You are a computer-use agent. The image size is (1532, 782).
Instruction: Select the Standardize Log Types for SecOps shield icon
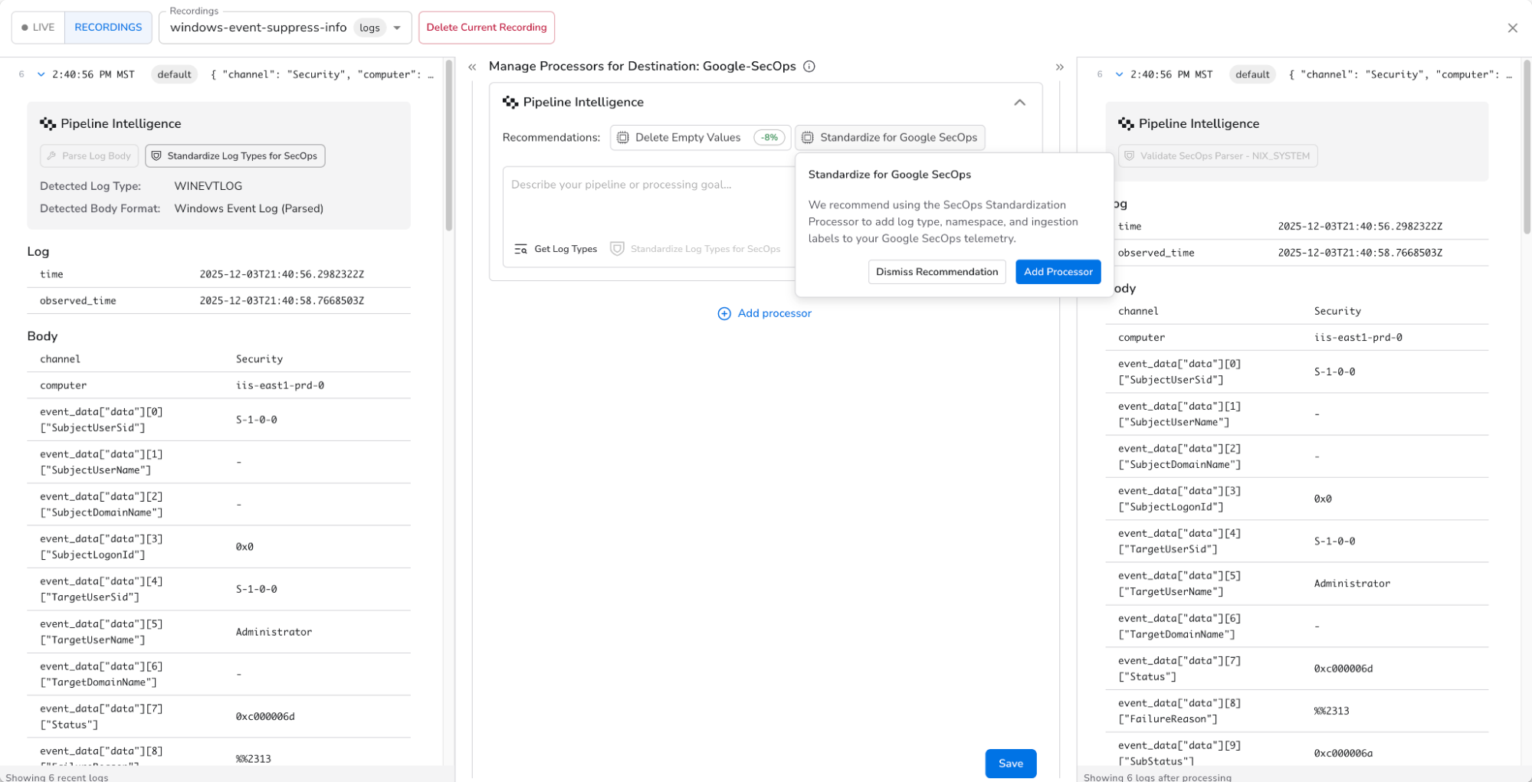coord(156,155)
